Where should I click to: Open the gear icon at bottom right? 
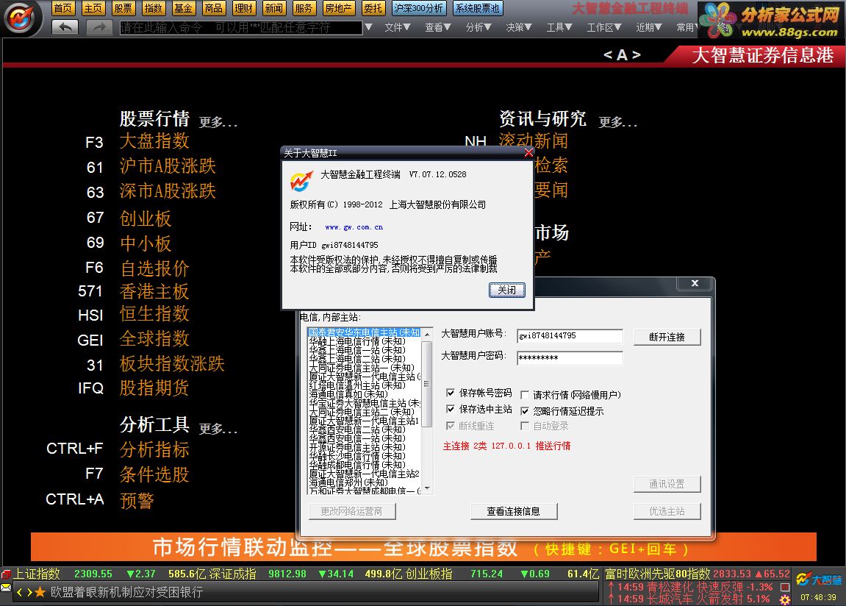pos(785,599)
